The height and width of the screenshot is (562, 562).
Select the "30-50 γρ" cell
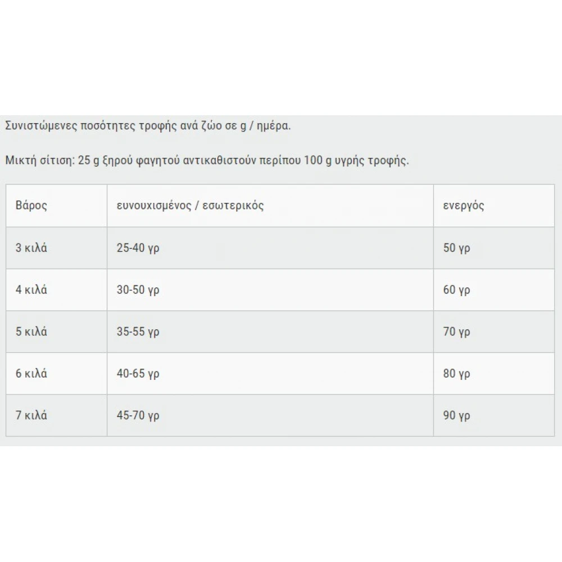click(138, 289)
